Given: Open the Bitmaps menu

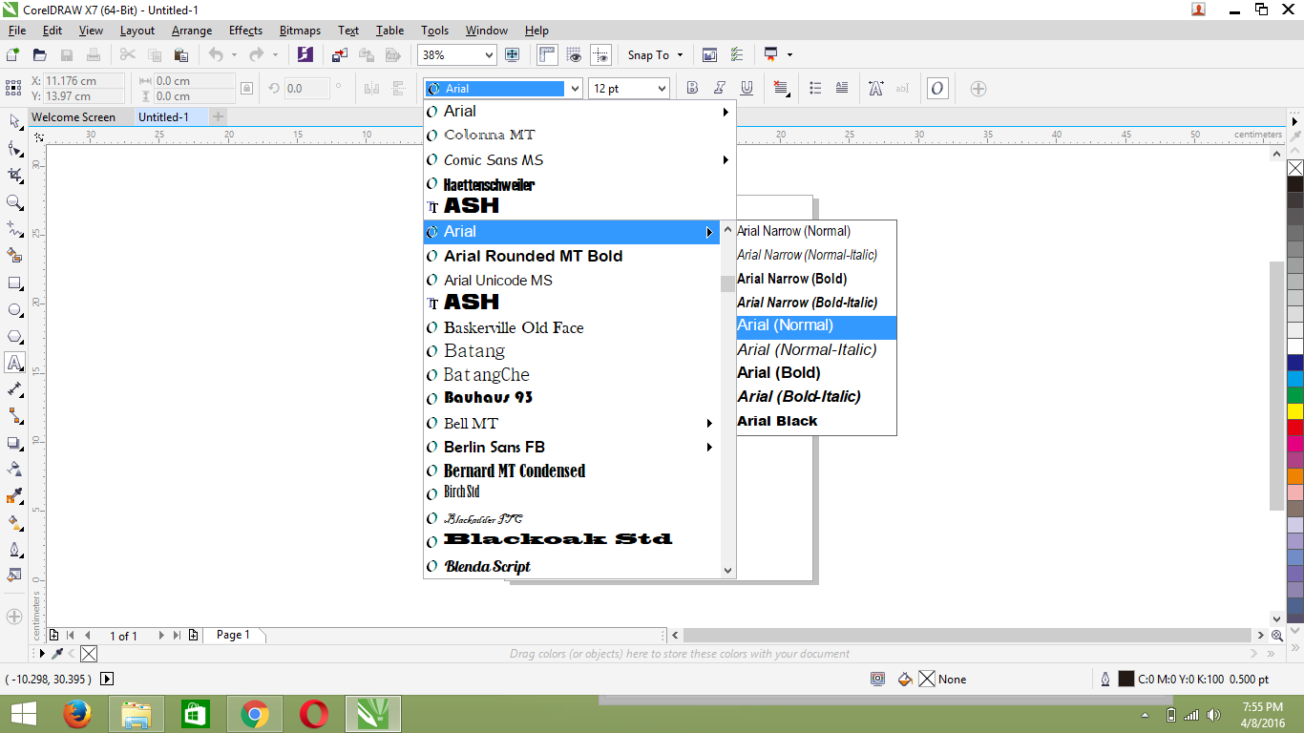Looking at the screenshot, I should coord(301,31).
